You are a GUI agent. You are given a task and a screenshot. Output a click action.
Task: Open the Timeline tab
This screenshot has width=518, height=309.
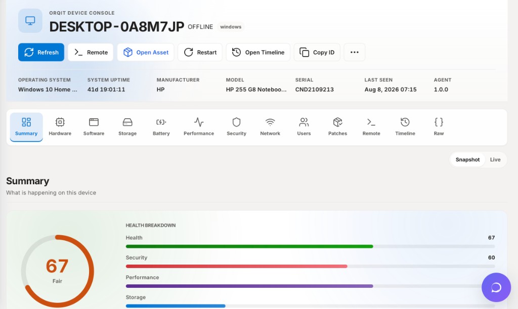405,127
